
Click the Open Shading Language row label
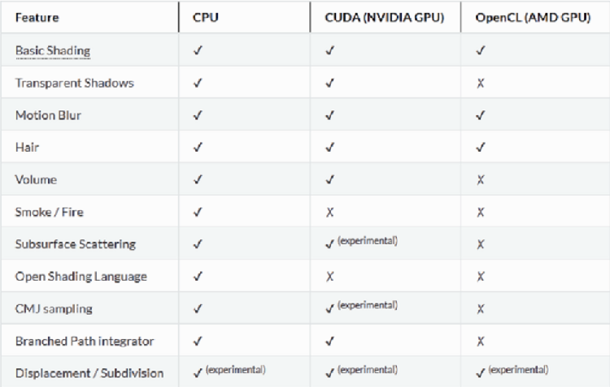[x=81, y=277]
